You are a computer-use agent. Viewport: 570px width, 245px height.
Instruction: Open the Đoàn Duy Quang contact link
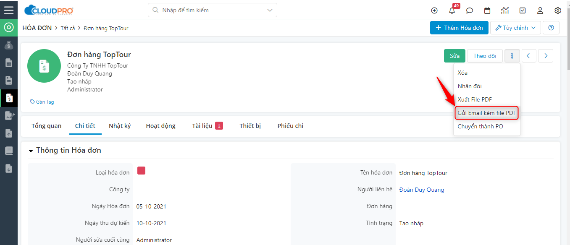coord(422,190)
